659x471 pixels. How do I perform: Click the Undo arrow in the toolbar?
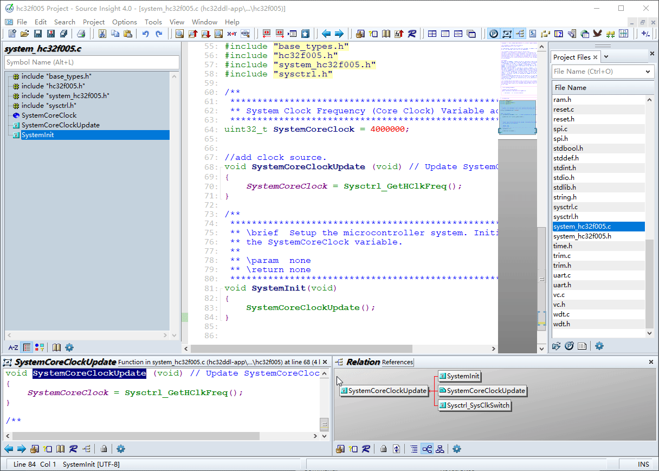tap(145, 34)
